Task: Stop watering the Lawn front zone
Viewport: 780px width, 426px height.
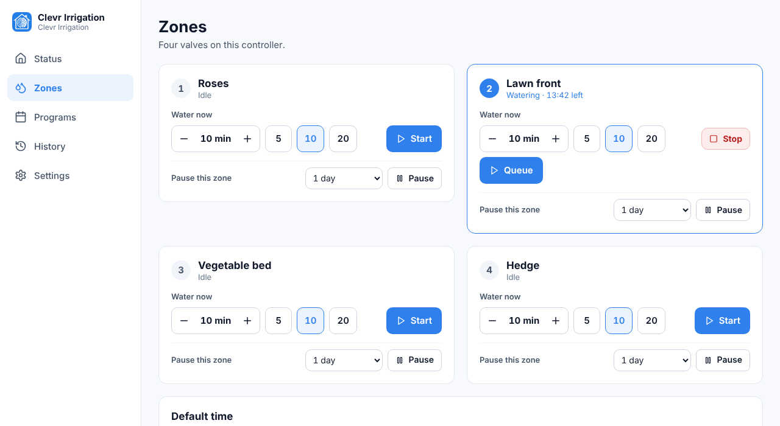Action: [x=726, y=139]
